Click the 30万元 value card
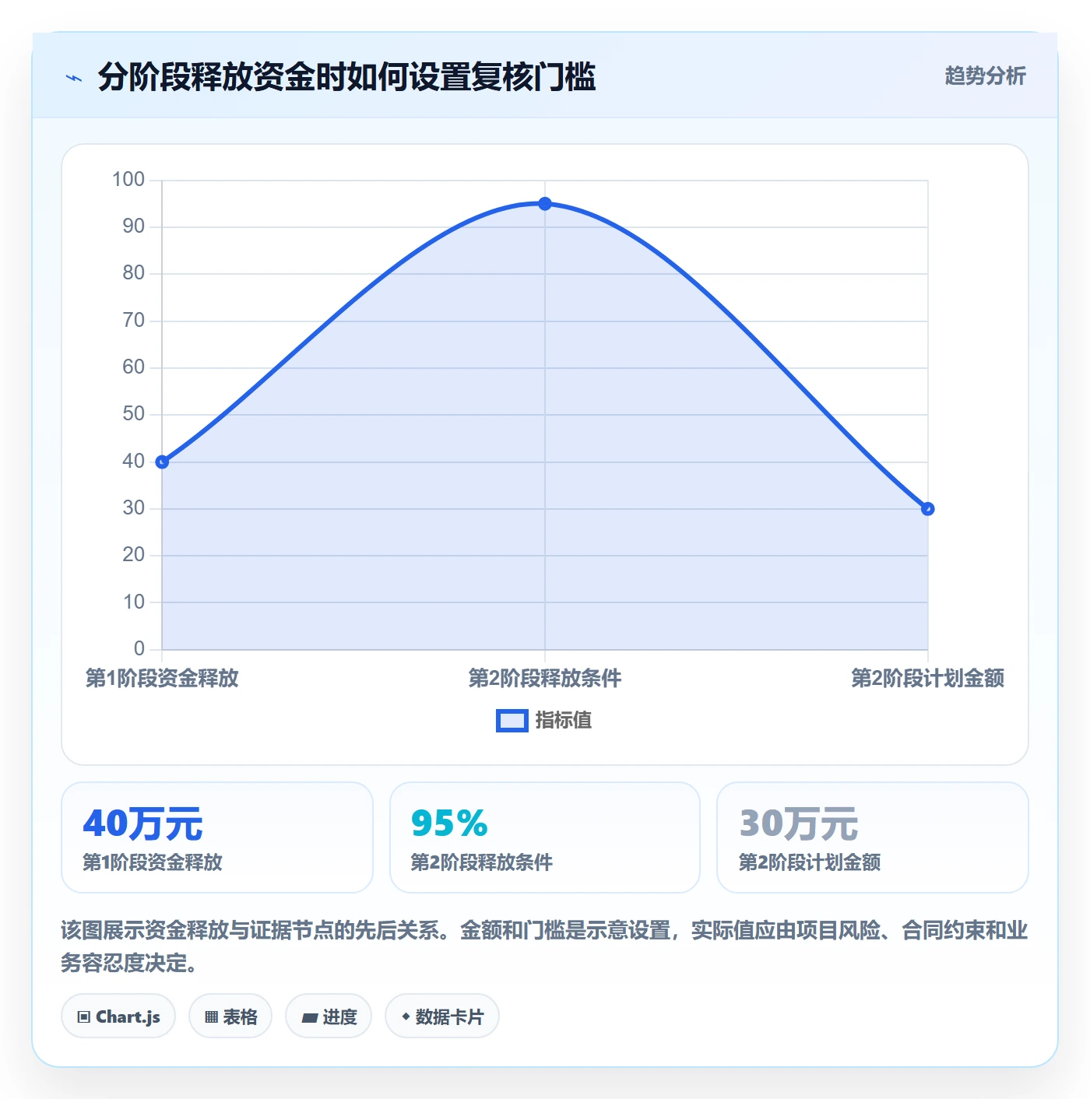Screen dimensions: 1090x1099 coord(873,837)
